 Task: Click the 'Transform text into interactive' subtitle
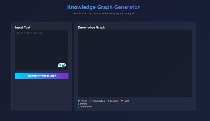[x=103, y=14]
